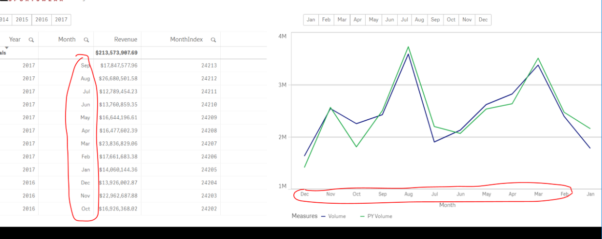The width and height of the screenshot is (602, 239).
Task: Select Sep in the month filter bar
Action: pyautogui.click(x=435, y=20)
